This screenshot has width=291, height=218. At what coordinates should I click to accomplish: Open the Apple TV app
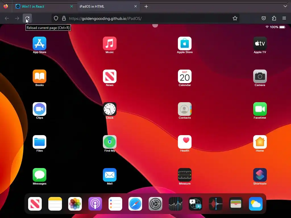(260, 43)
